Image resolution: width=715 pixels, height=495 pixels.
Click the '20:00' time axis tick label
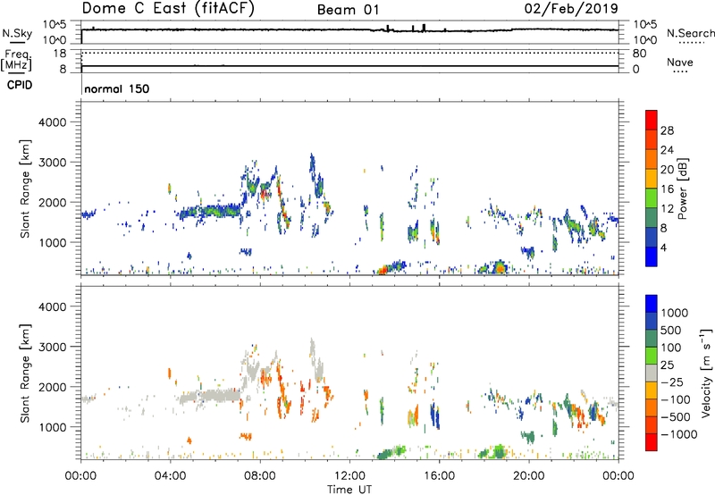coord(528,476)
